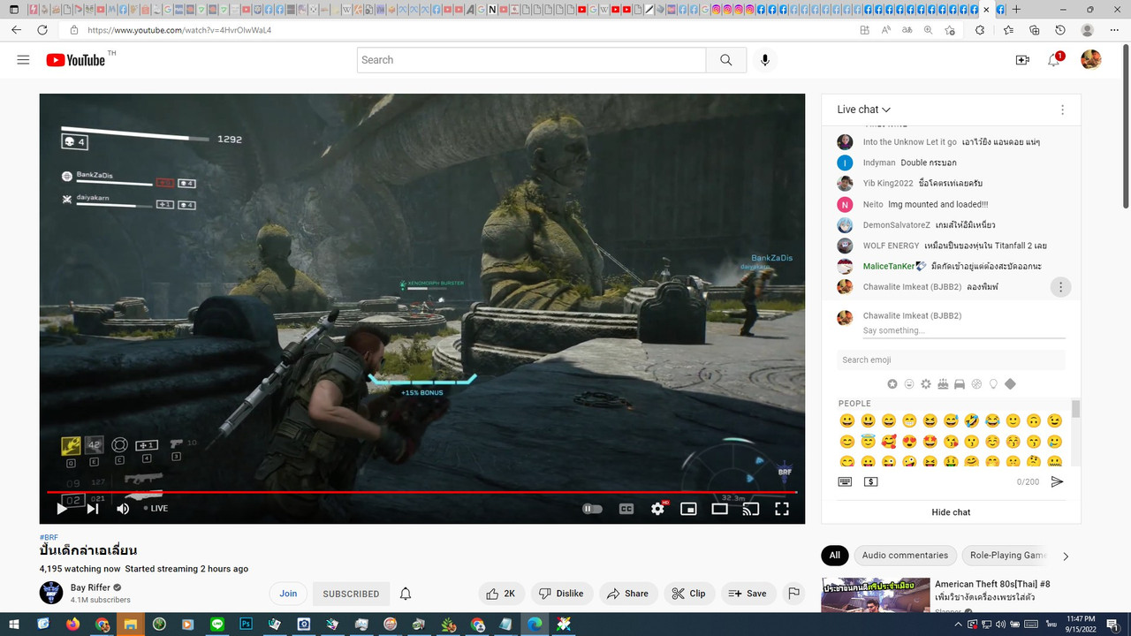This screenshot has width=1131, height=636.
Task: Open the account avatar menu
Action: 1091,59
